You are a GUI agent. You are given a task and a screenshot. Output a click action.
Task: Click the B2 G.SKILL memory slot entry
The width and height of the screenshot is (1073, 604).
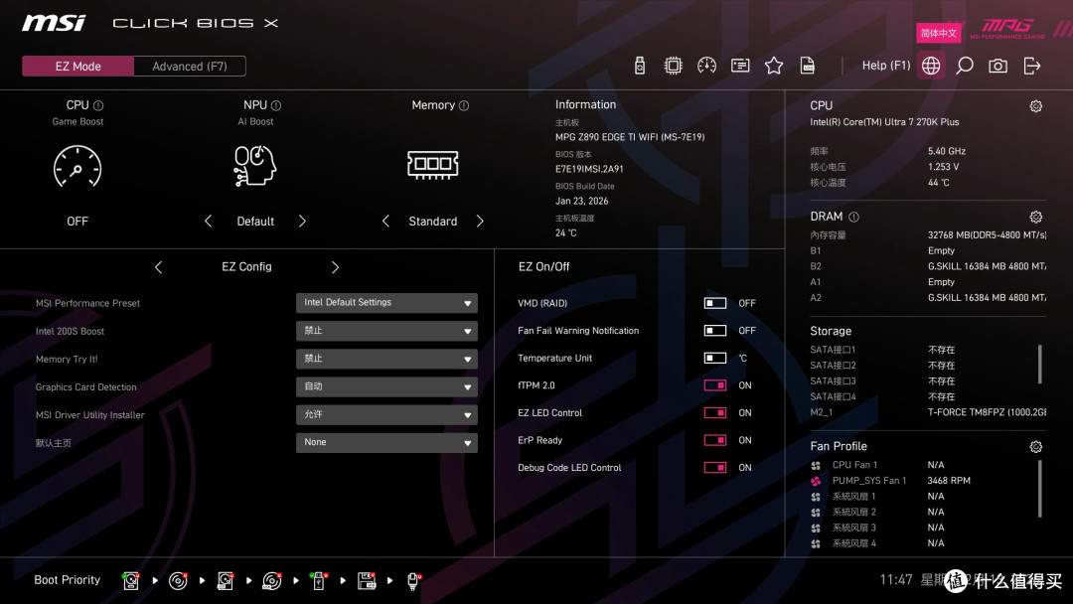point(928,267)
